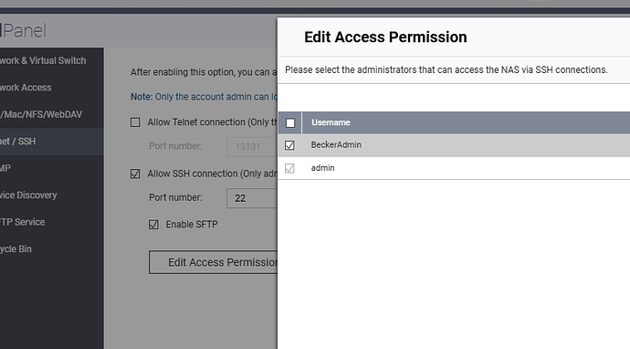Screen dimensions: 630x349
Task: Uncheck the BeckerAdmin user checkbox
Action: pos(289,145)
